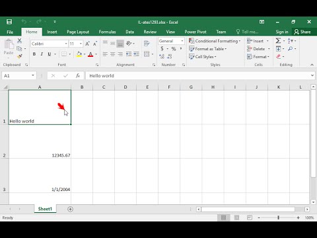Expand the Name Box dropdown arrow
317x238 pixels.
pyautogui.click(x=33, y=75)
